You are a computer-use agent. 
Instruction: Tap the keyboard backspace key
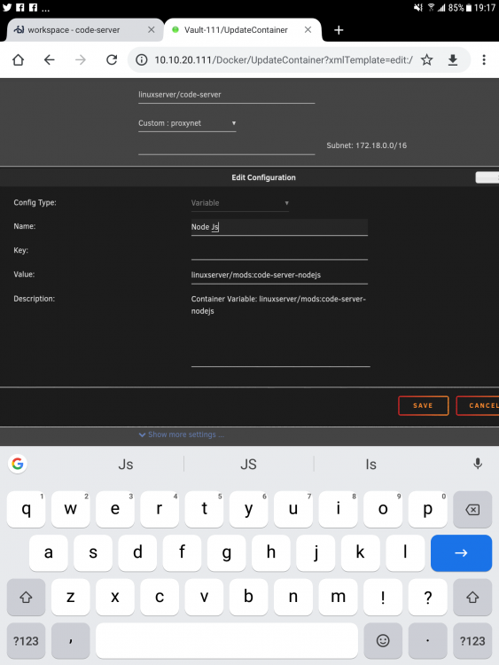(472, 509)
